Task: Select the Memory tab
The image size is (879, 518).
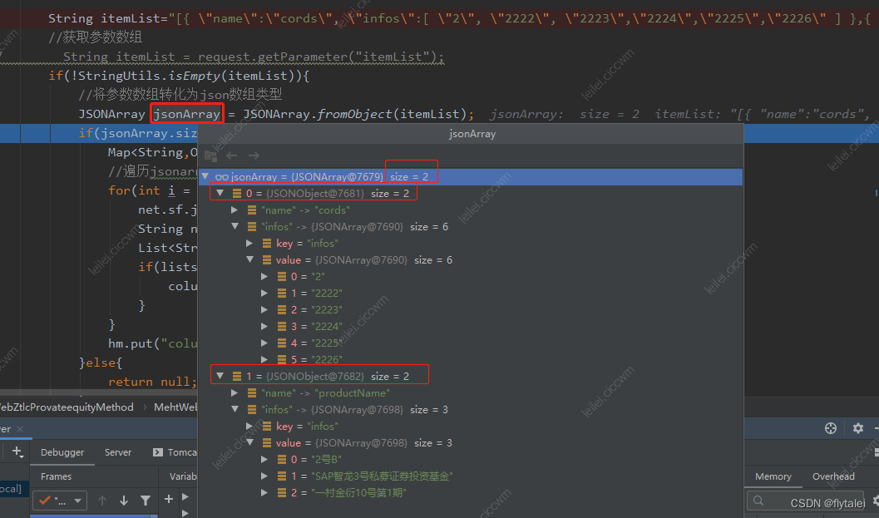Action: coord(773,476)
